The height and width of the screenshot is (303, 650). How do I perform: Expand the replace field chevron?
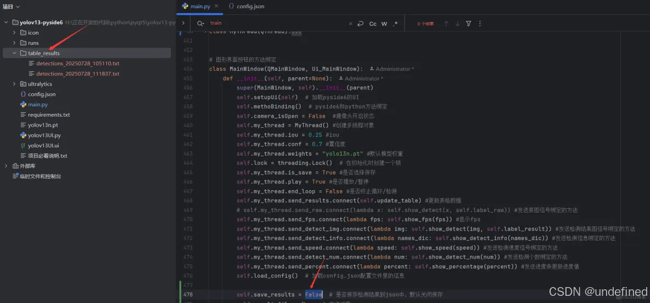point(183,23)
